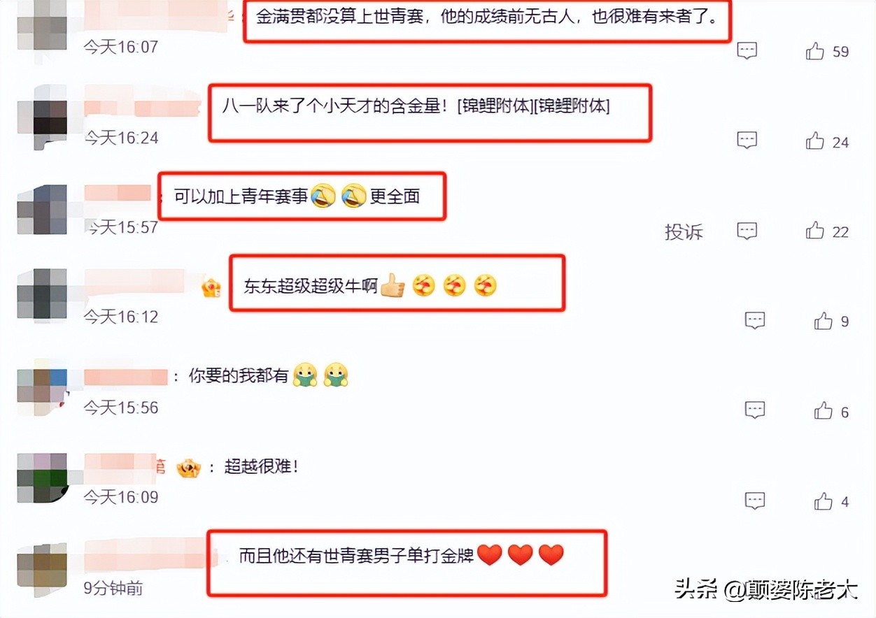This screenshot has height=618, width=876.
Task: Open replies for the 16:24 comment
Action: pos(747,141)
